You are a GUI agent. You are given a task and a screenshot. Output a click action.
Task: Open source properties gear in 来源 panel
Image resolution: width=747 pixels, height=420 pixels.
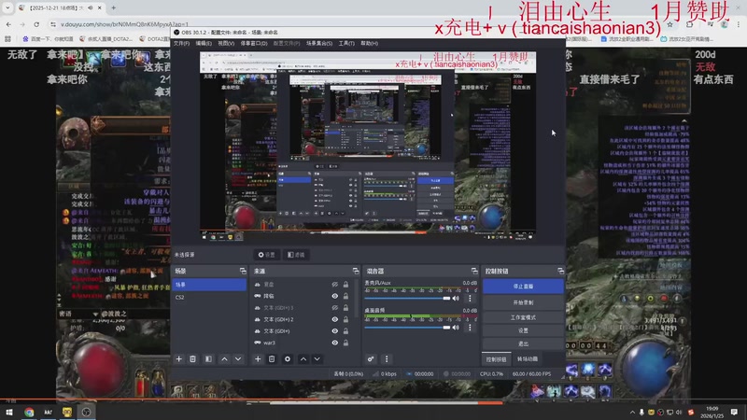click(288, 359)
